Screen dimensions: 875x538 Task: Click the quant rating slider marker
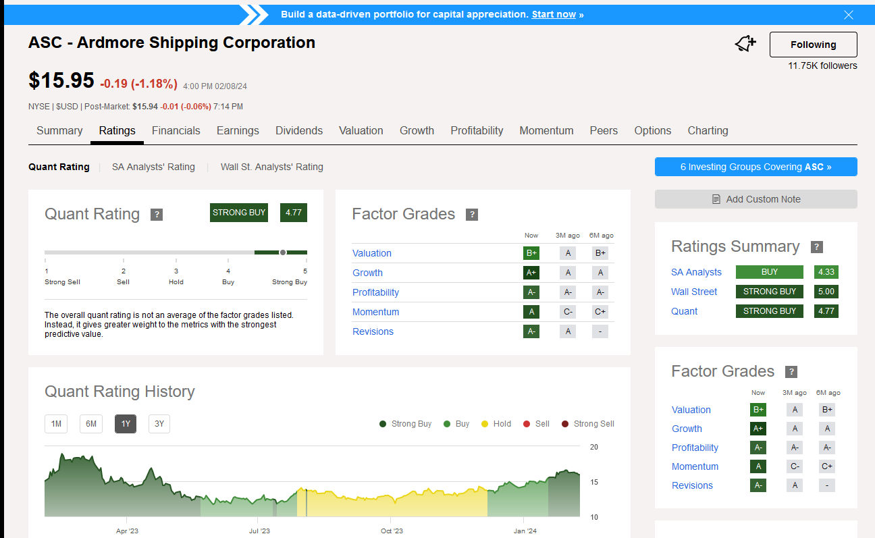(x=283, y=252)
